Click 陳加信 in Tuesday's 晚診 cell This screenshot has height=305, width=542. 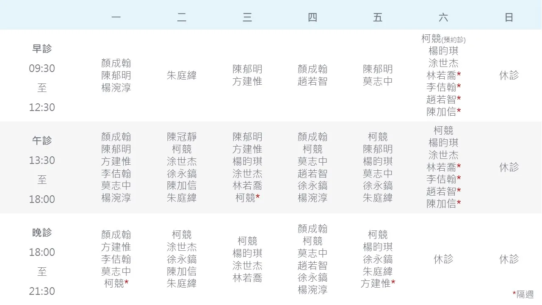pos(182,271)
